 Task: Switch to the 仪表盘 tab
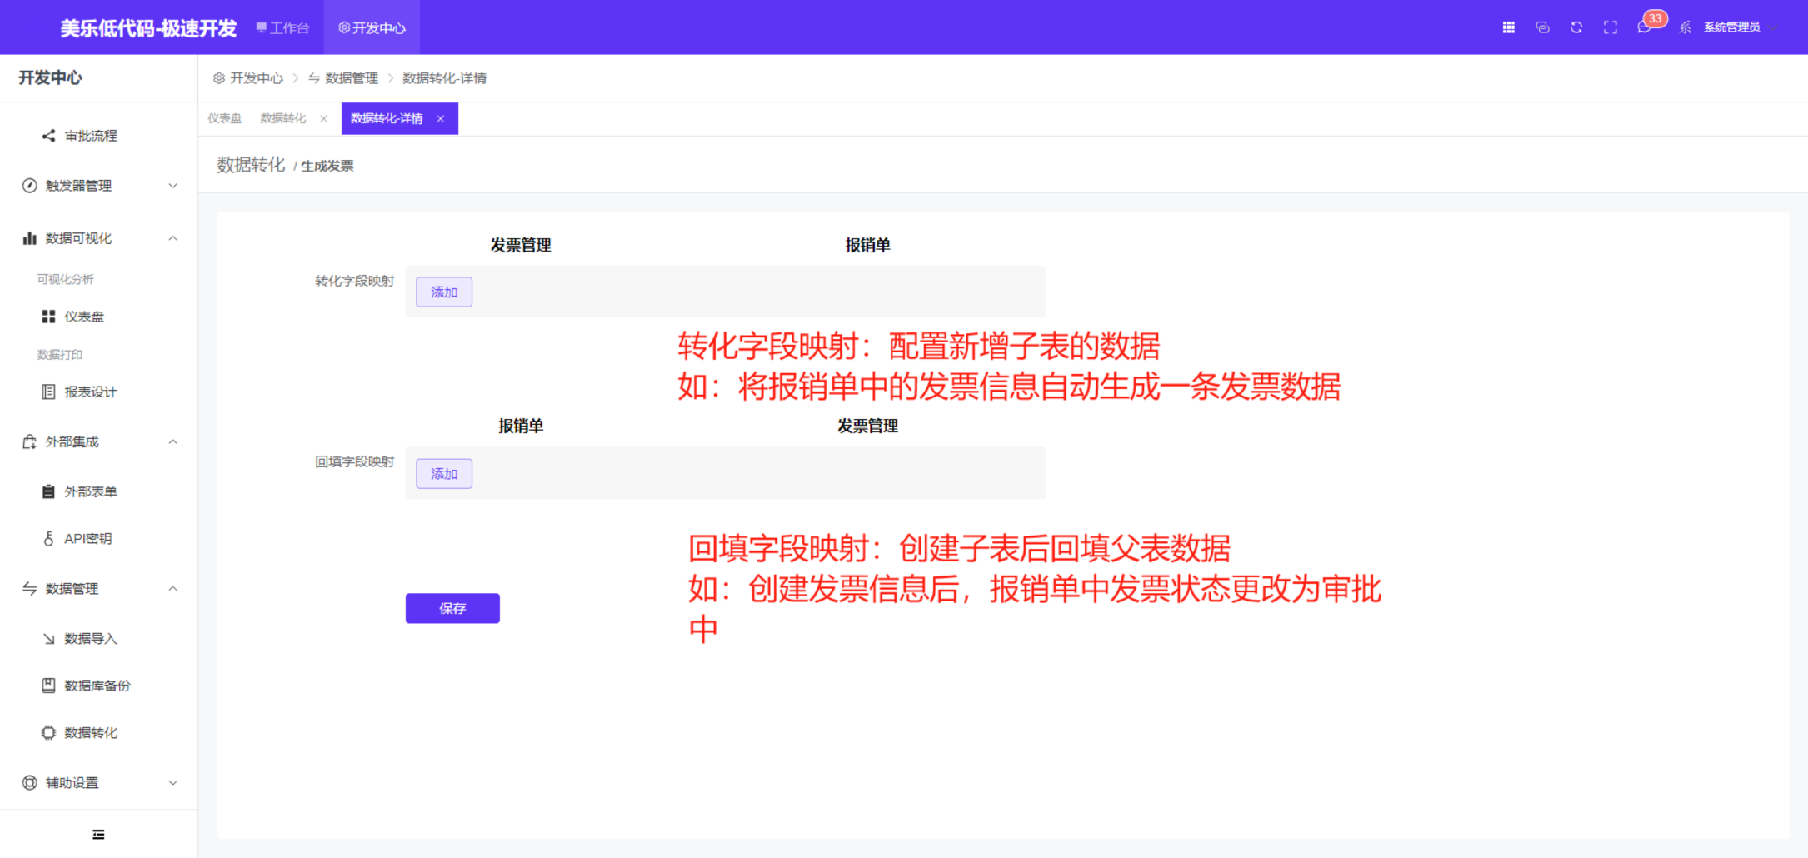224,117
